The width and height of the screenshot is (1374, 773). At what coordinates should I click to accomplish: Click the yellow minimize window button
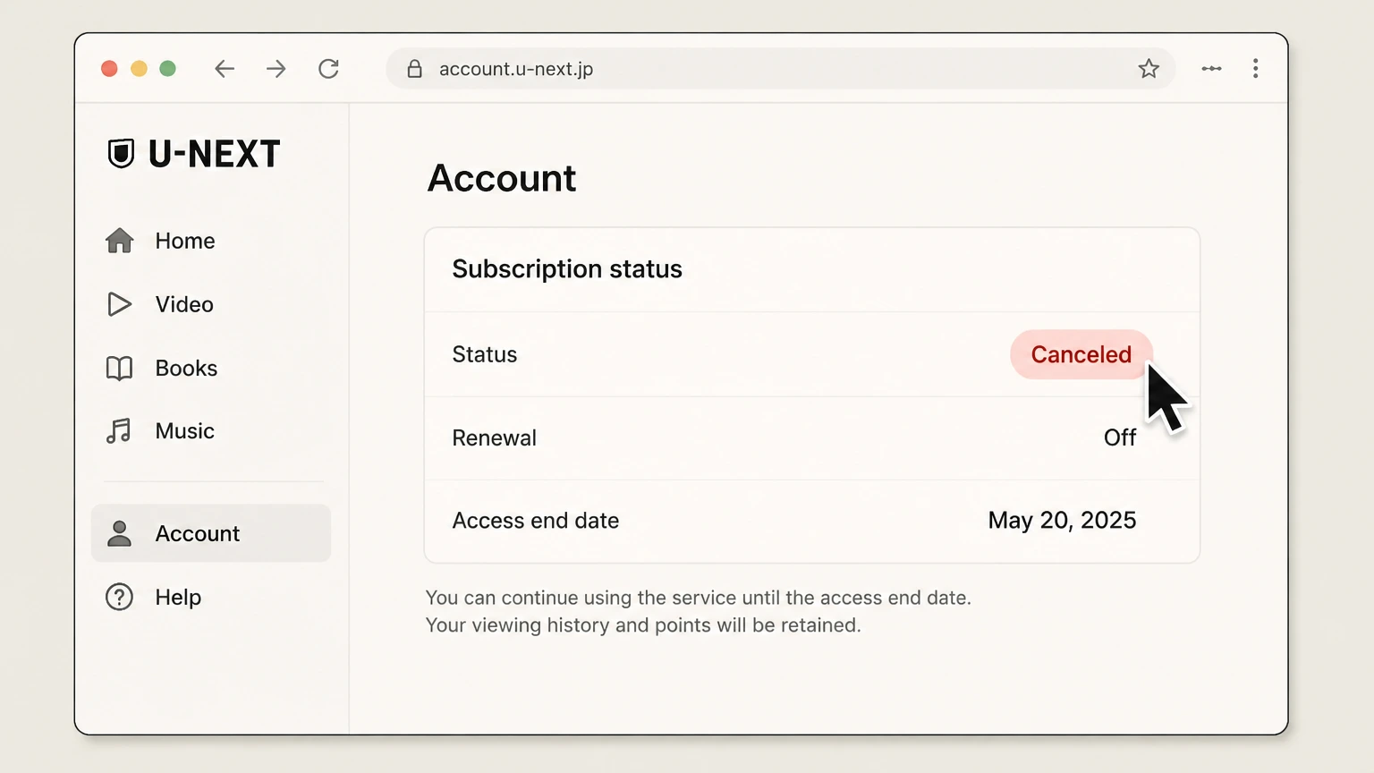139,69
